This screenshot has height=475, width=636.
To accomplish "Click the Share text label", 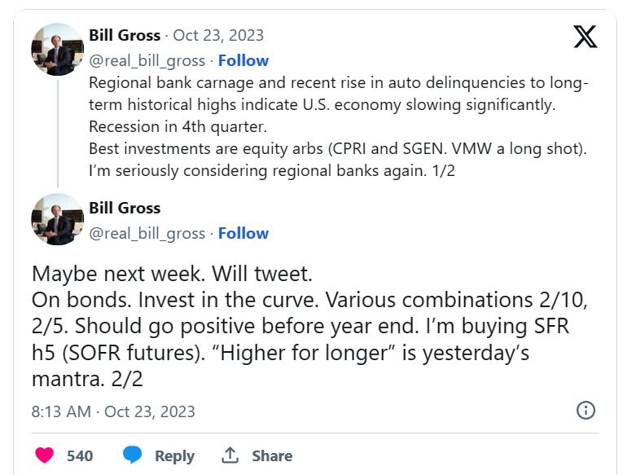I will pos(271,455).
